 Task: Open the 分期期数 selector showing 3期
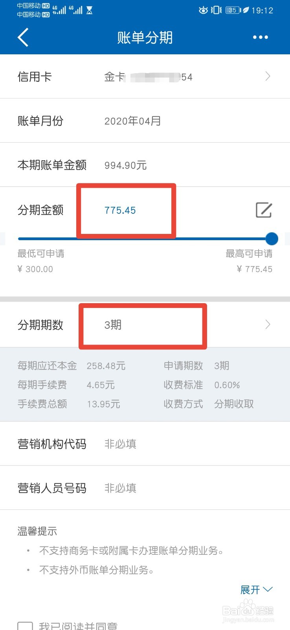(x=145, y=324)
